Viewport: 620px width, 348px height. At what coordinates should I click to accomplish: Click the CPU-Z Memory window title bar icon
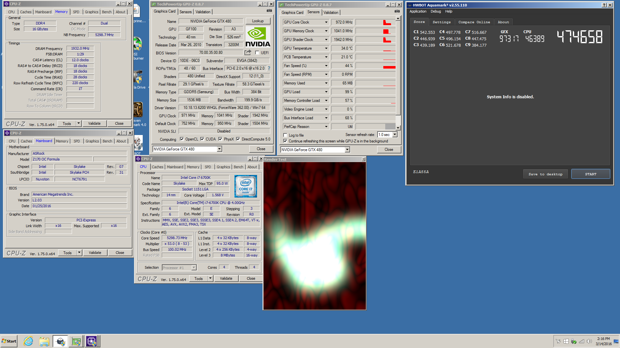click(x=6, y=4)
